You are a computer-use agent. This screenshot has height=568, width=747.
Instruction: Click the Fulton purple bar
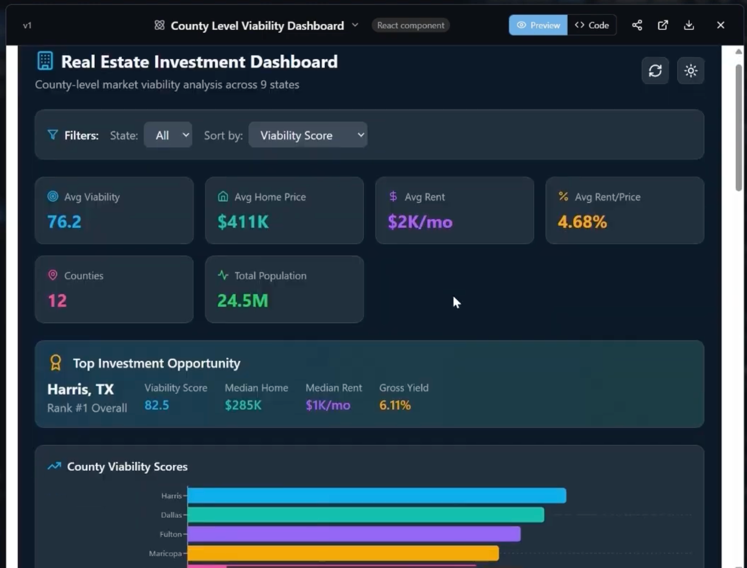pos(354,534)
